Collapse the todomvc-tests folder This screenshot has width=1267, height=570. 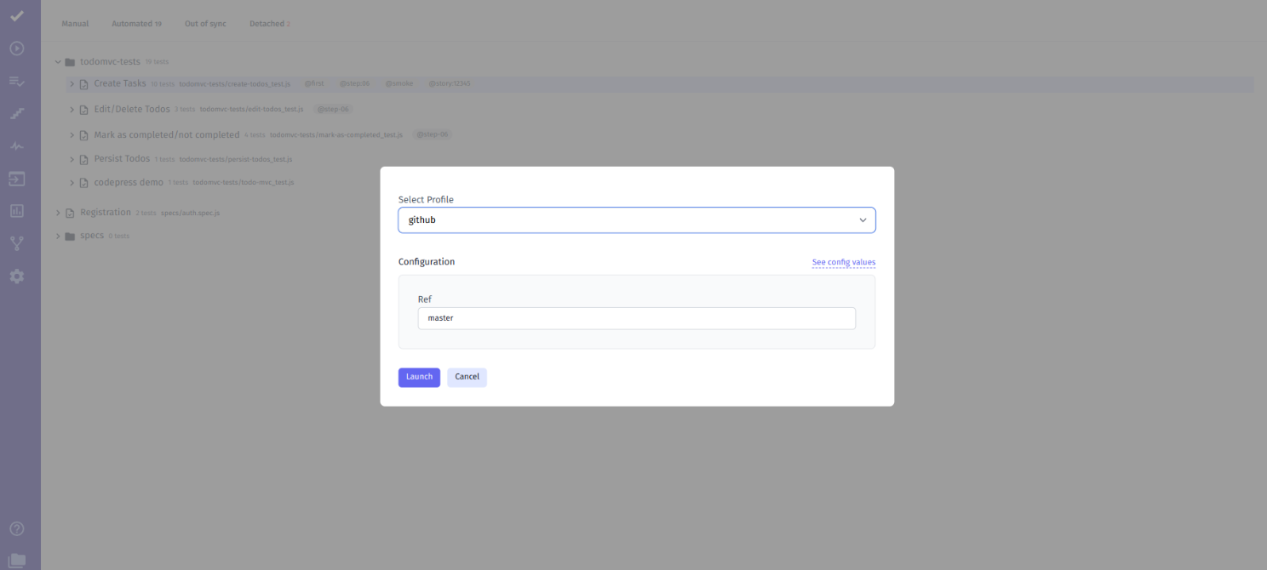tap(57, 61)
